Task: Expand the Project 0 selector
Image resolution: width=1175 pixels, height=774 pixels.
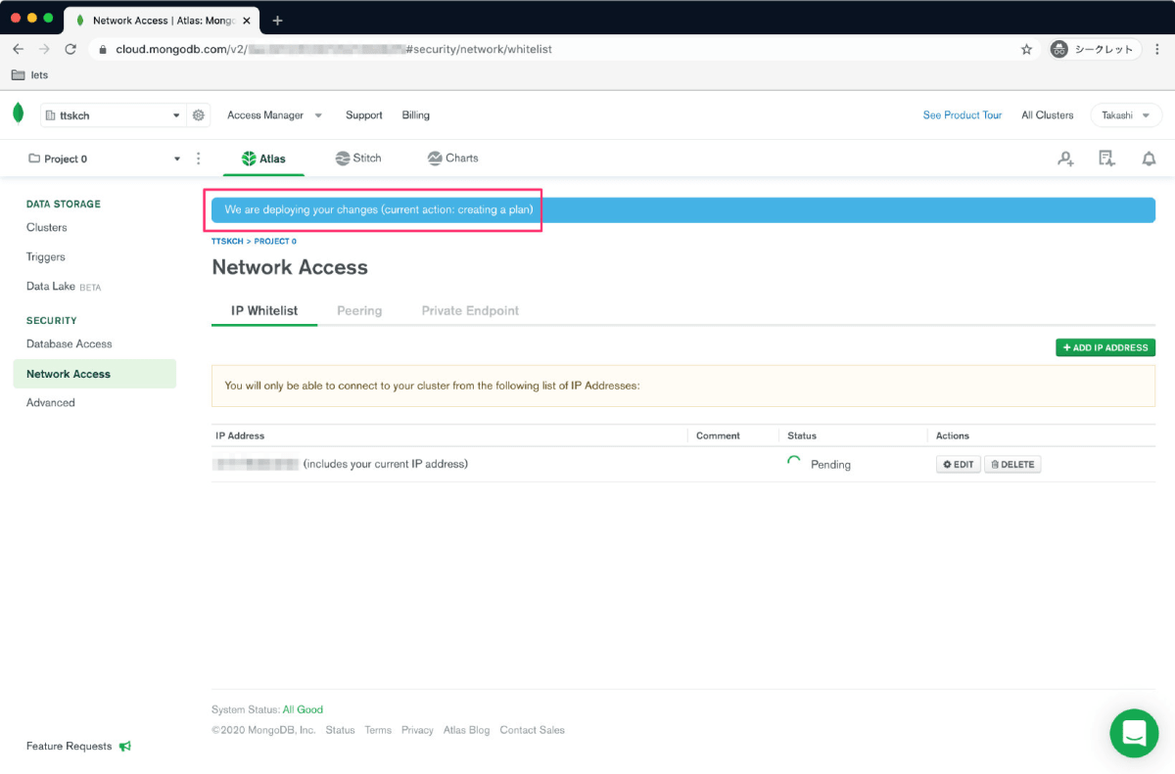Action: [104, 159]
